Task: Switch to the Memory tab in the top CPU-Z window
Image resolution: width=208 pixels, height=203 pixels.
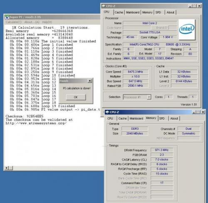Action: pos(147,12)
